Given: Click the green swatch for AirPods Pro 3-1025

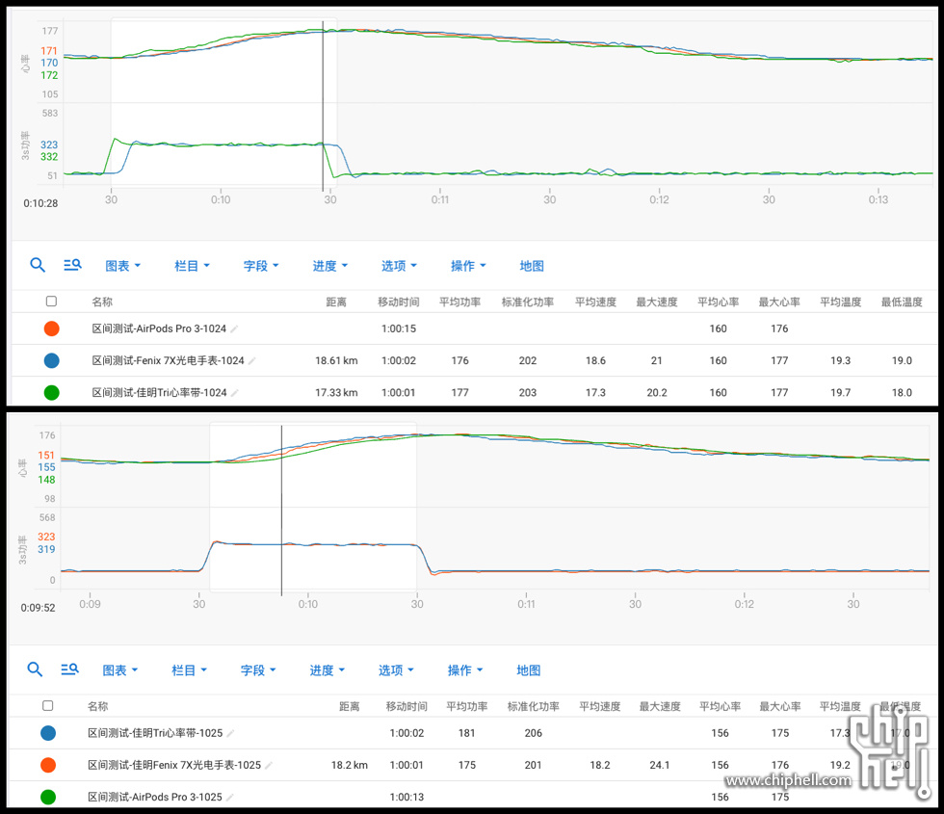Looking at the screenshot, I should point(48,797).
